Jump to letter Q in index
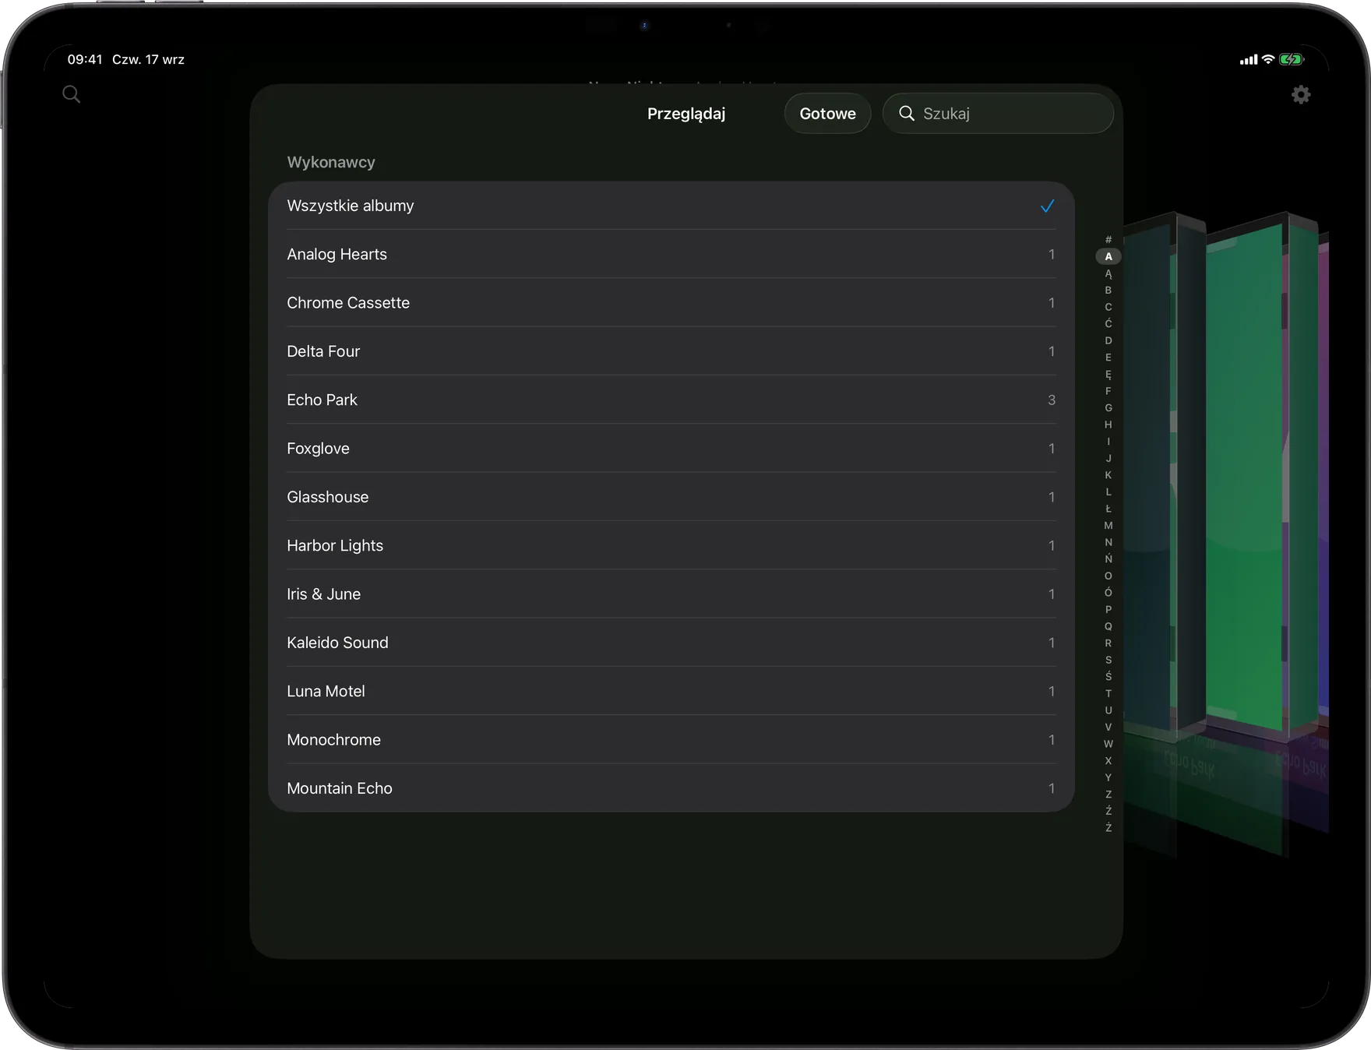 pos(1108,626)
